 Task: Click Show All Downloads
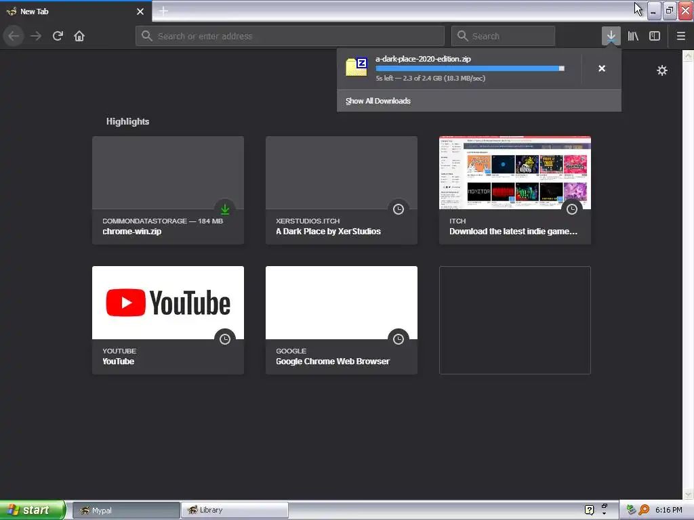(378, 101)
